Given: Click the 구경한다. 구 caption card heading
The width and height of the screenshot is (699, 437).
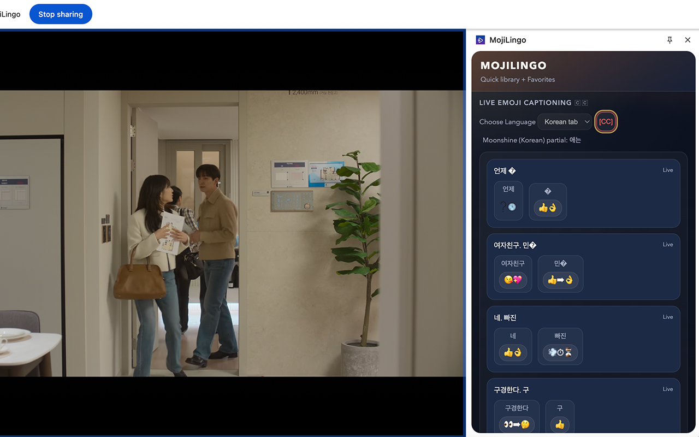Looking at the screenshot, I should (511, 390).
